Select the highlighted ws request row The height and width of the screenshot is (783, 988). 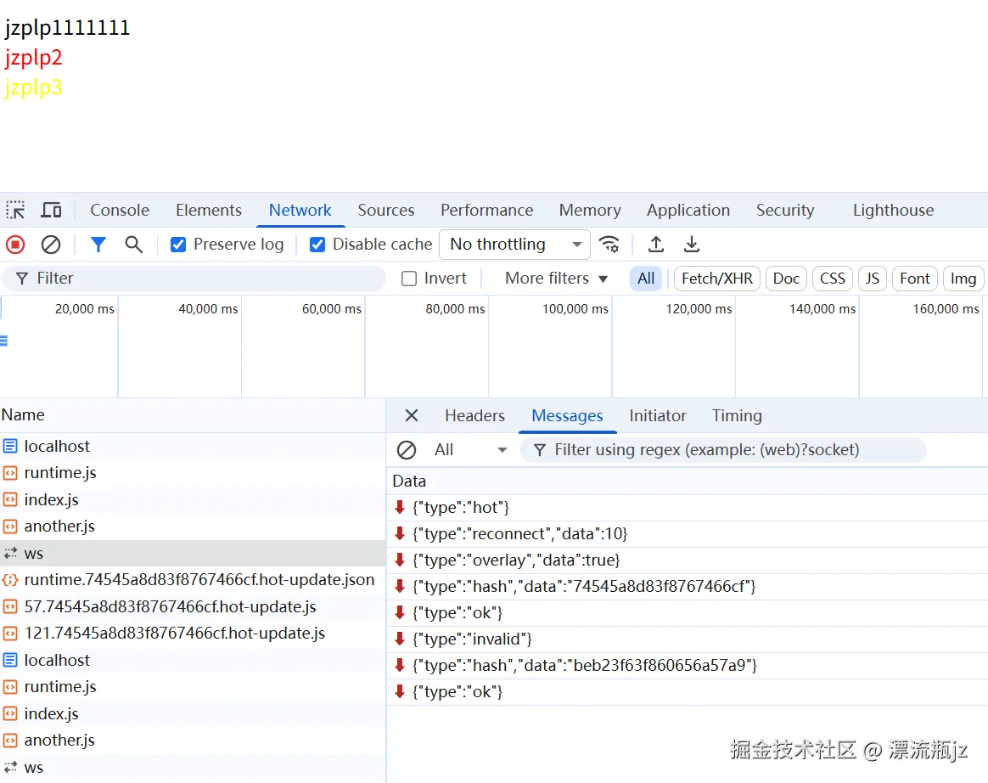(x=192, y=554)
